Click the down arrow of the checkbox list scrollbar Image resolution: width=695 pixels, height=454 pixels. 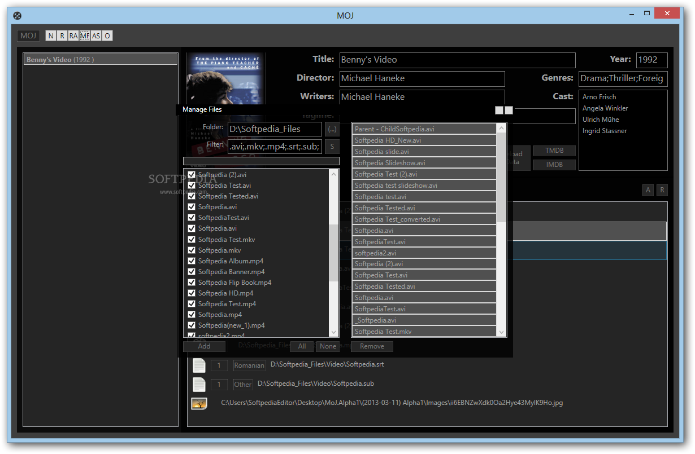point(333,332)
